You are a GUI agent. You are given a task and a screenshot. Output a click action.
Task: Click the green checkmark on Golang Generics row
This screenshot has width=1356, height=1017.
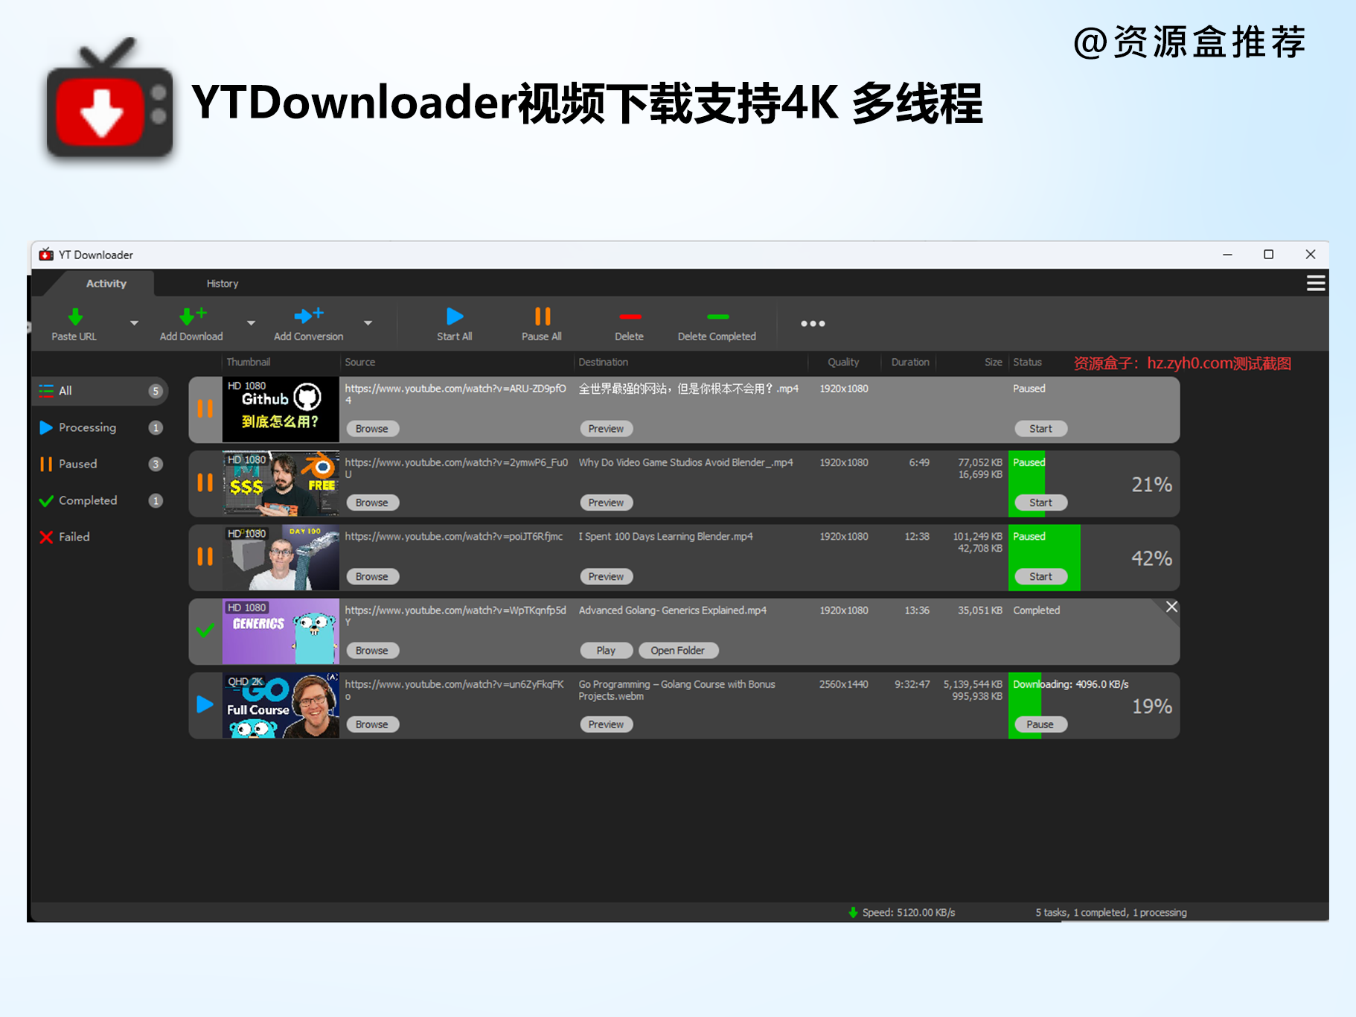pyautogui.click(x=205, y=631)
